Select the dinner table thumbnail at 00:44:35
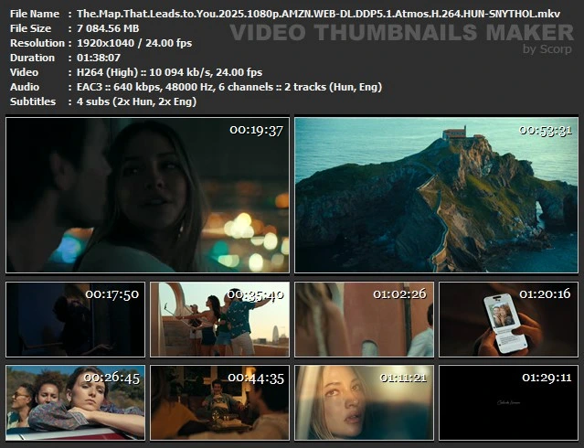 (x=219, y=402)
